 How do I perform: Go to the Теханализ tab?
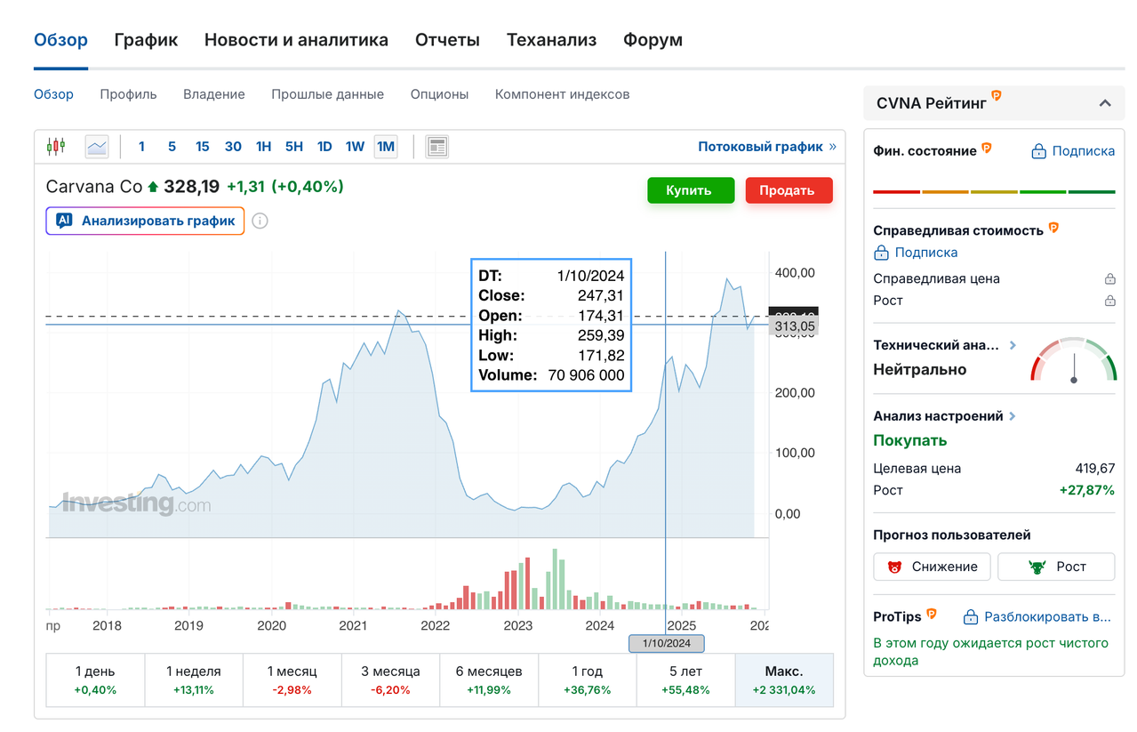click(x=551, y=40)
